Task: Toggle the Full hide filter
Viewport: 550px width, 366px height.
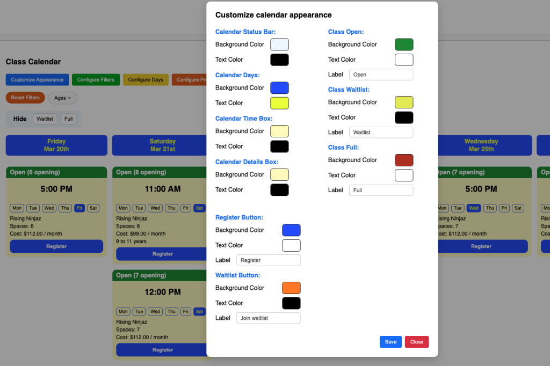Action: [68, 119]
